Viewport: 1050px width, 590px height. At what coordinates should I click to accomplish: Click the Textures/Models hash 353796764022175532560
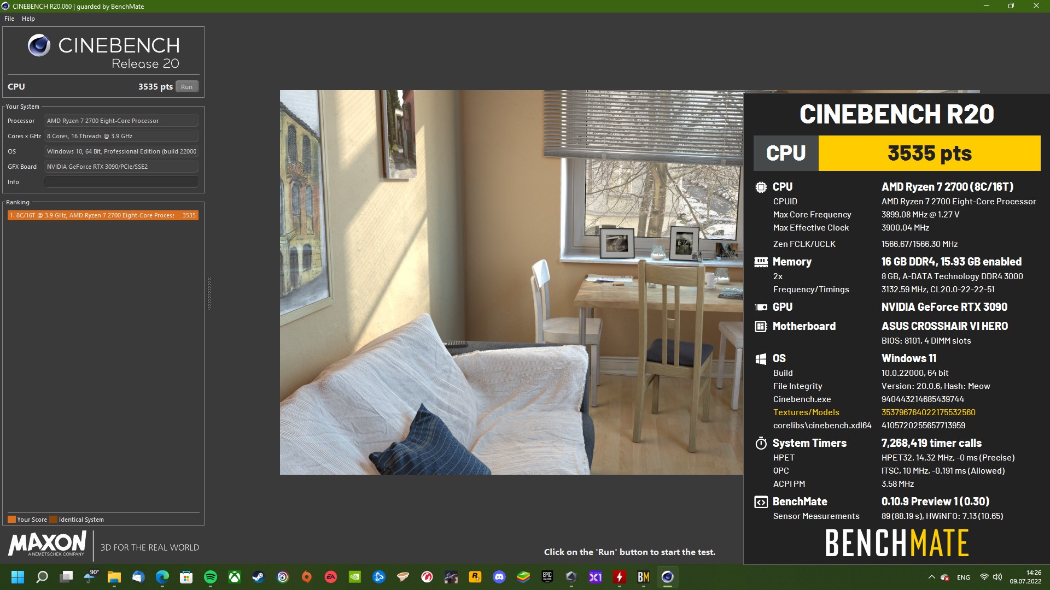[928, 412]
